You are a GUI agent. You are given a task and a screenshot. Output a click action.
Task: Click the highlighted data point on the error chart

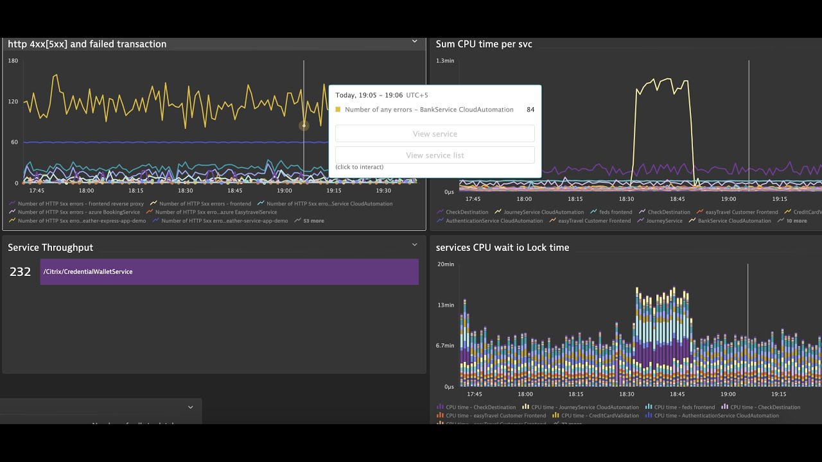(x=304, y=126)
